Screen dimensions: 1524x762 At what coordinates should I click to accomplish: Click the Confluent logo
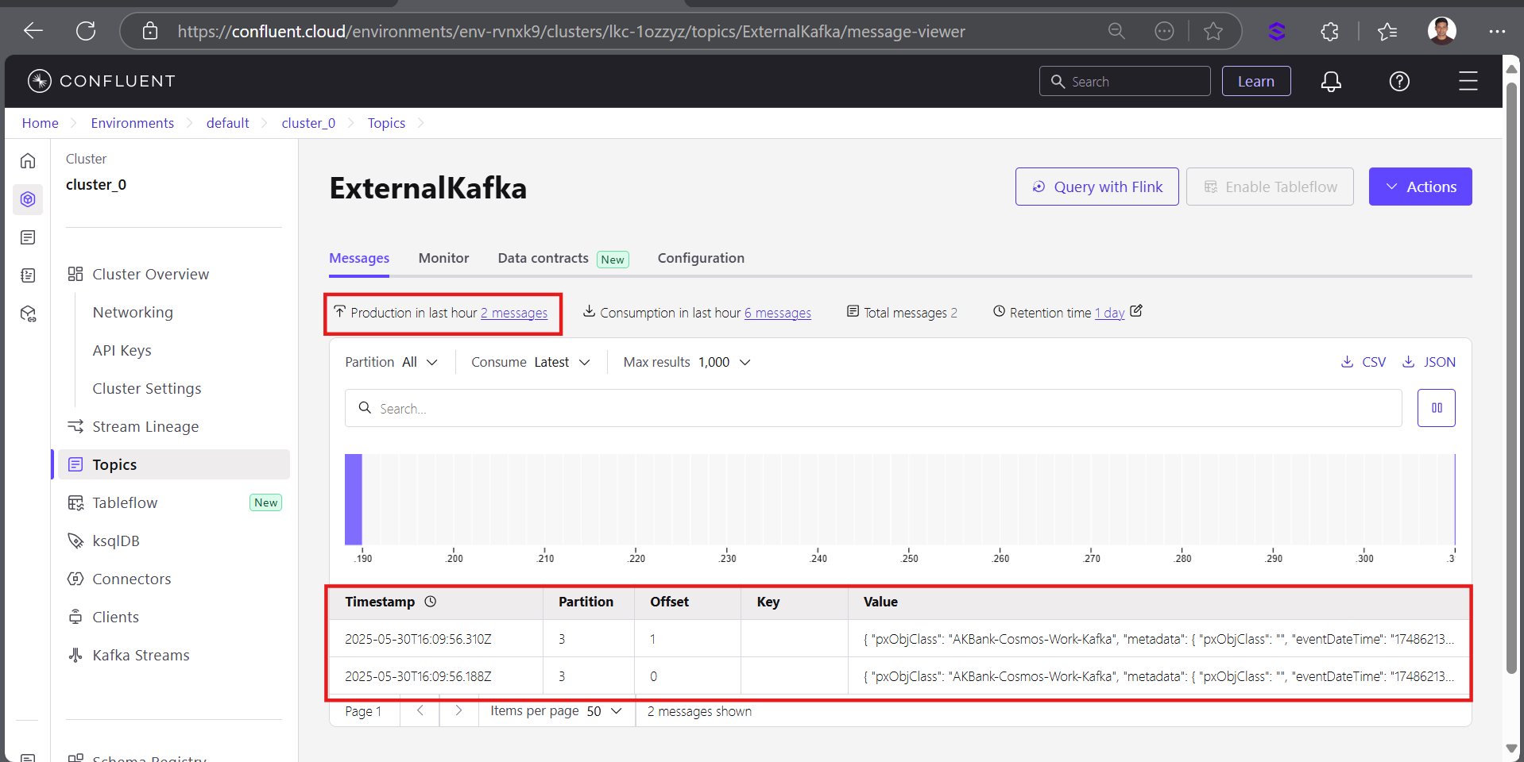pyautogui.click(x=101, y=81)
